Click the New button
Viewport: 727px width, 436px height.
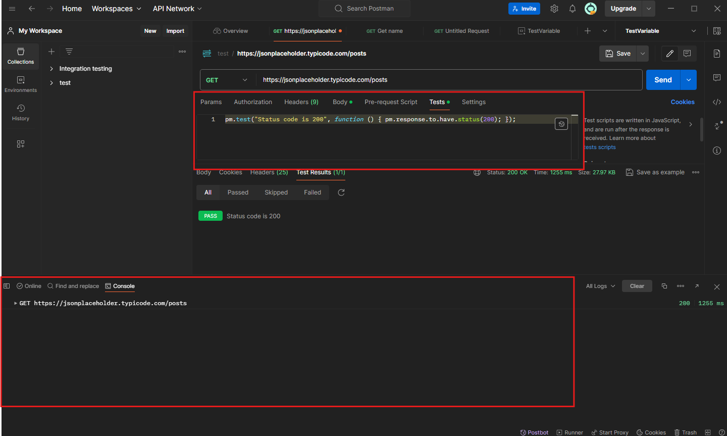[150, 31]
